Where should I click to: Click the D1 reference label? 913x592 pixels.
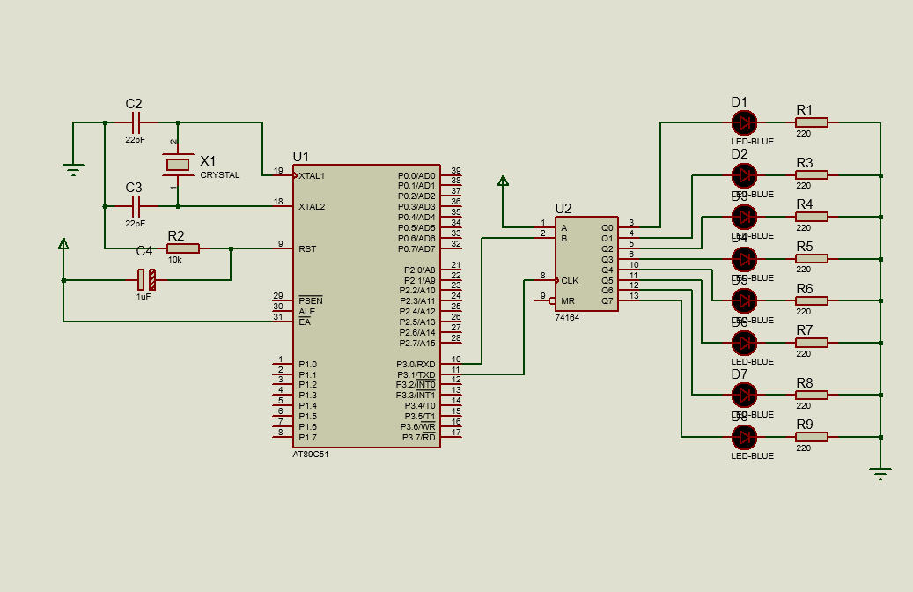(x=739, y=102)
